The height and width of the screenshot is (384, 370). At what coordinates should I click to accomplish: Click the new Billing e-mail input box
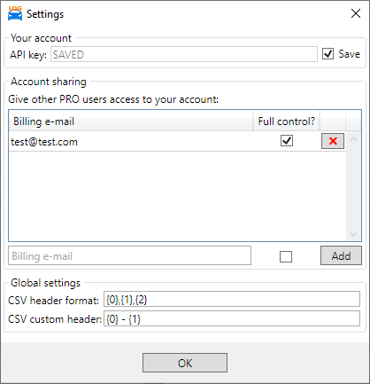pos(129,255)
